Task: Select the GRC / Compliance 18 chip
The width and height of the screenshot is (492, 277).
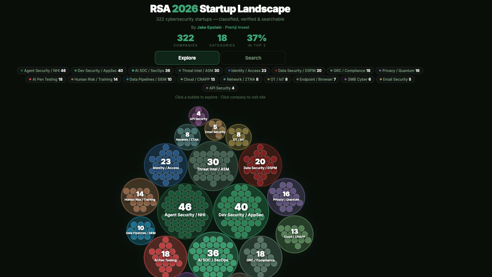Action: pos(350,71)
